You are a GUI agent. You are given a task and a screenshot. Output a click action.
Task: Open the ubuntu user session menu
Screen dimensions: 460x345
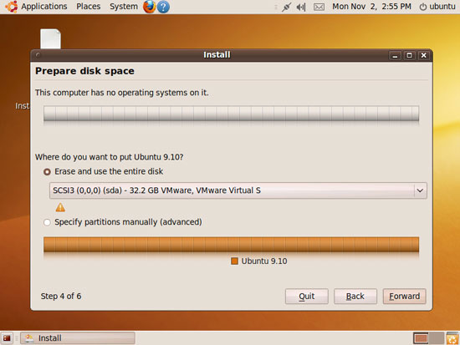[x=437, y=7]
